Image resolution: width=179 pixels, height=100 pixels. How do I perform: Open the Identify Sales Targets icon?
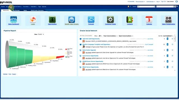72,19
